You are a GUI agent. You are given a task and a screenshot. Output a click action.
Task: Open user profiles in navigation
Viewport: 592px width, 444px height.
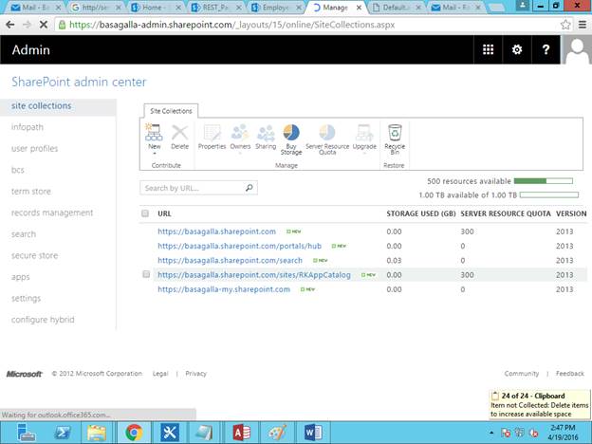pos(35,148)
